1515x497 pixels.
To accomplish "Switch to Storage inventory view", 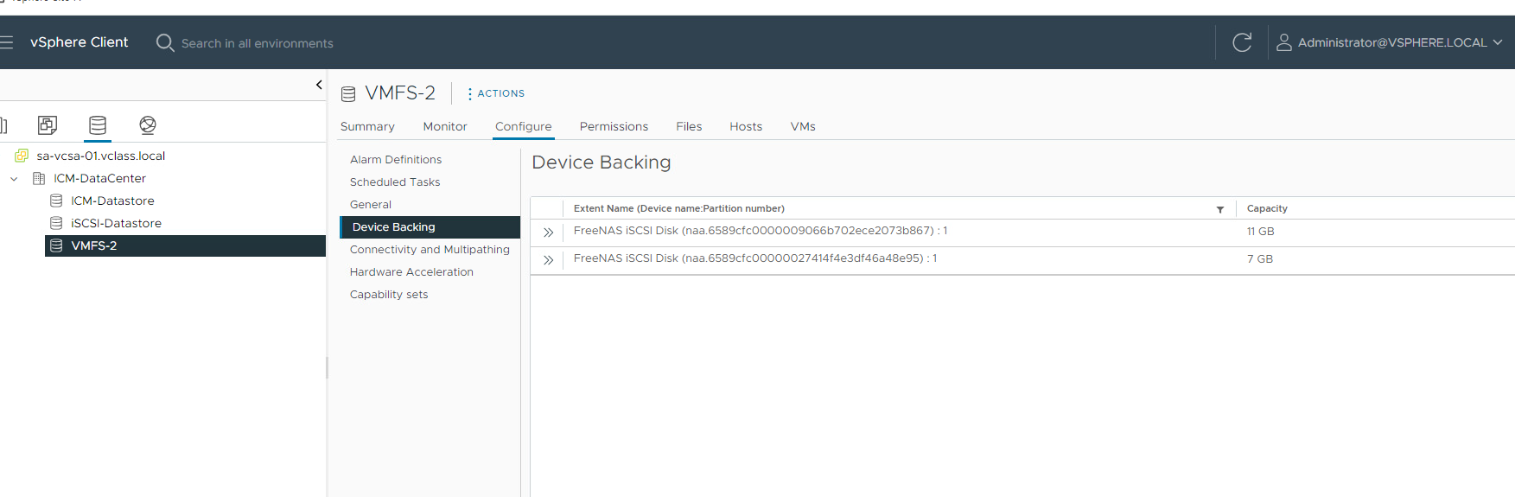I will pos(98,125).
